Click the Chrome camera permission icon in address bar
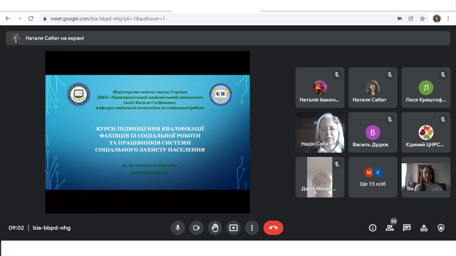The height and width of the screenshot is (256, 456). [x=399, y=19]
